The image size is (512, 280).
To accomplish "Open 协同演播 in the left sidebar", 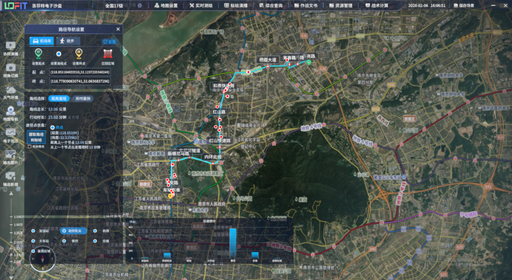I will (x=10, y=45).
